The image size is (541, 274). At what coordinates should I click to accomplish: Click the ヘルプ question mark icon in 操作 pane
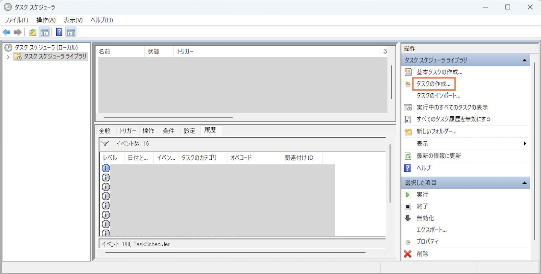(x=408, y=168)
